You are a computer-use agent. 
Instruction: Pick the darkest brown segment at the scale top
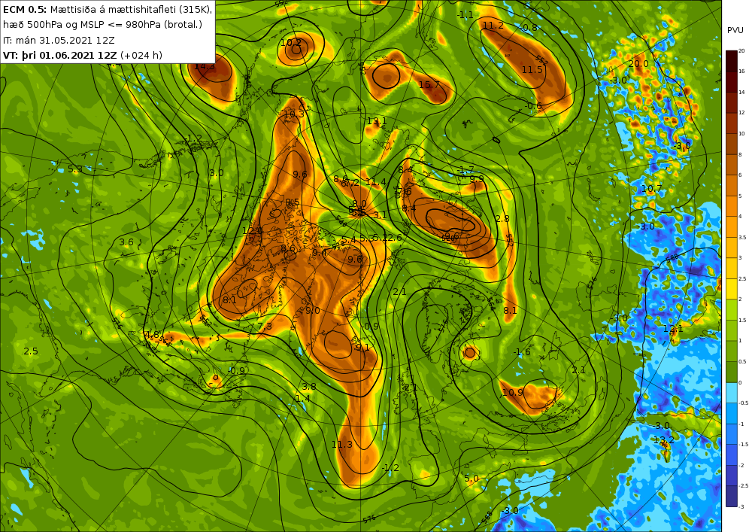click(732, 61)
